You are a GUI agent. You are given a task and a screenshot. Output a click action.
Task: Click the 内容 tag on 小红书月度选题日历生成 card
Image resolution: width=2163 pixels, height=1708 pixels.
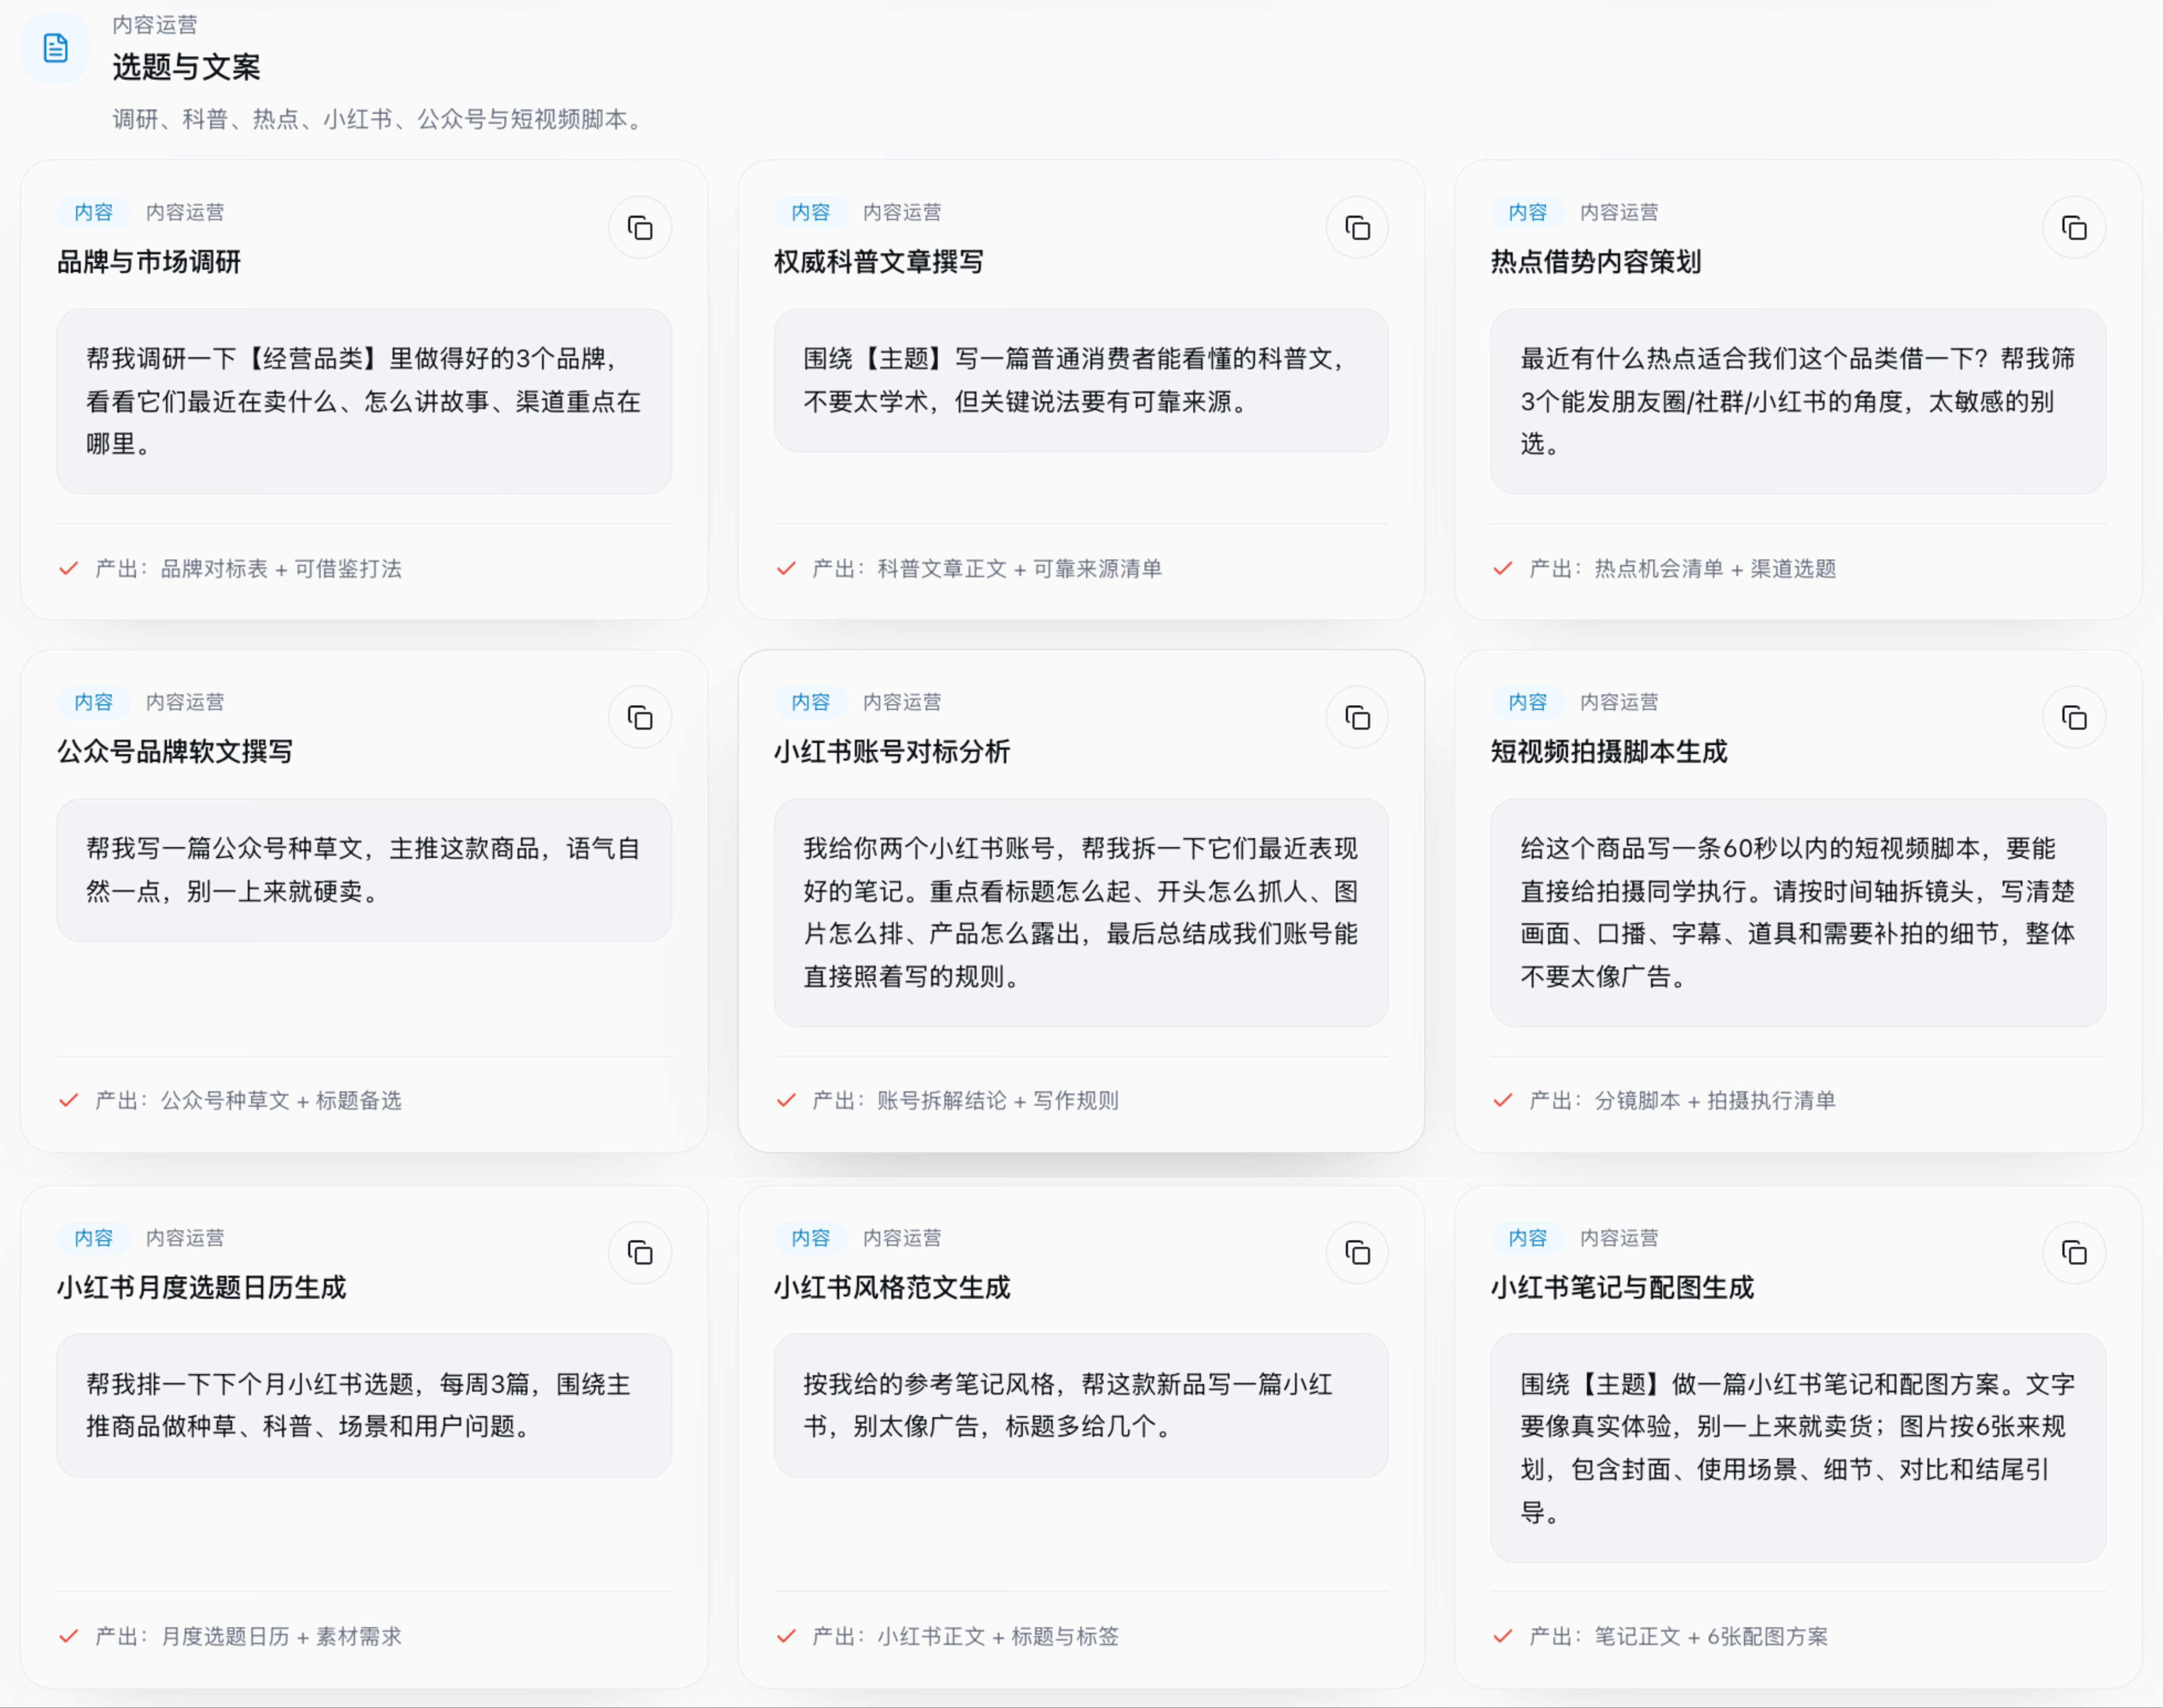point(94,1238)
